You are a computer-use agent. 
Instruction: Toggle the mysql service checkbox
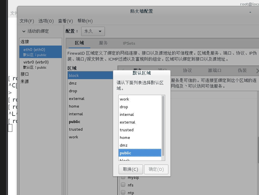click(123, 177)
